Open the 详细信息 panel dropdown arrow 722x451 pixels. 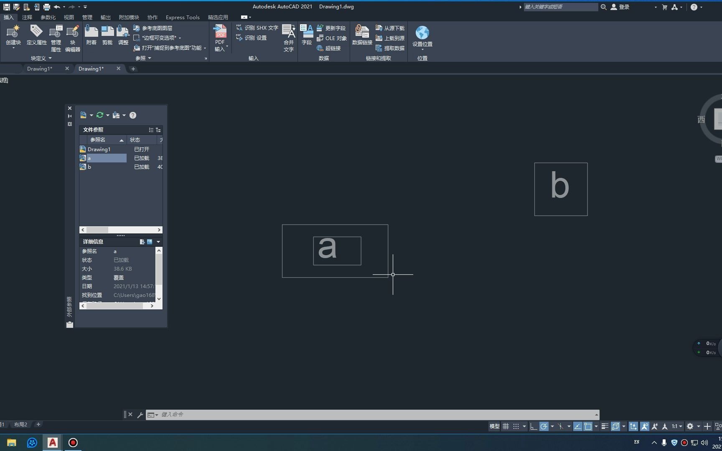(158, 242)
